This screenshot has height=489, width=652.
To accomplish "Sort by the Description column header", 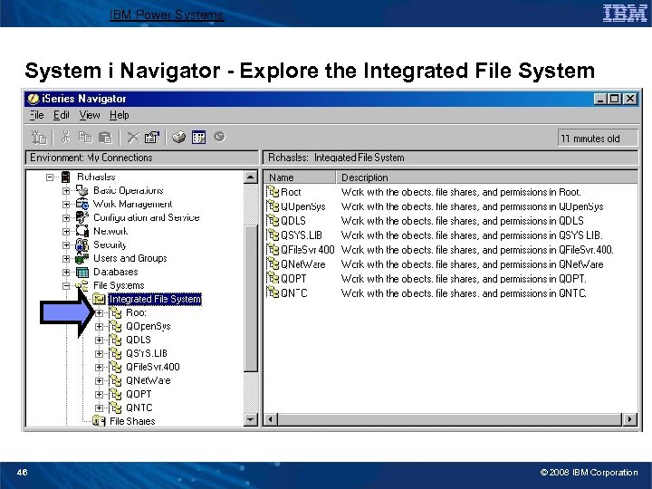I will coord(486,177).
